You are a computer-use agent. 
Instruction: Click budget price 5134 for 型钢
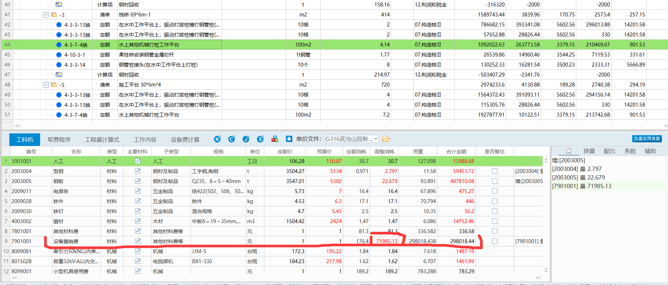pyautogui.click(x=325, y=171)
